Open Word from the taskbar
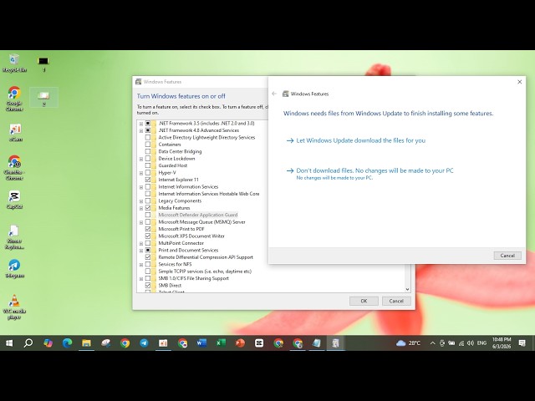The height and width of the screenshot is (401, 535). point(201,343)
